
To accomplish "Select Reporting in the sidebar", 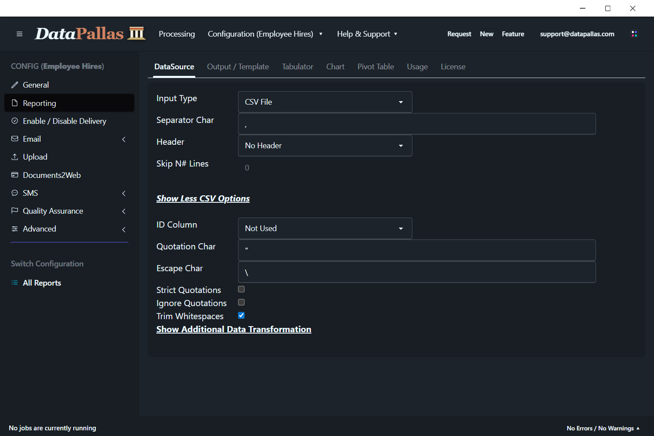I will tap(69, 103).
